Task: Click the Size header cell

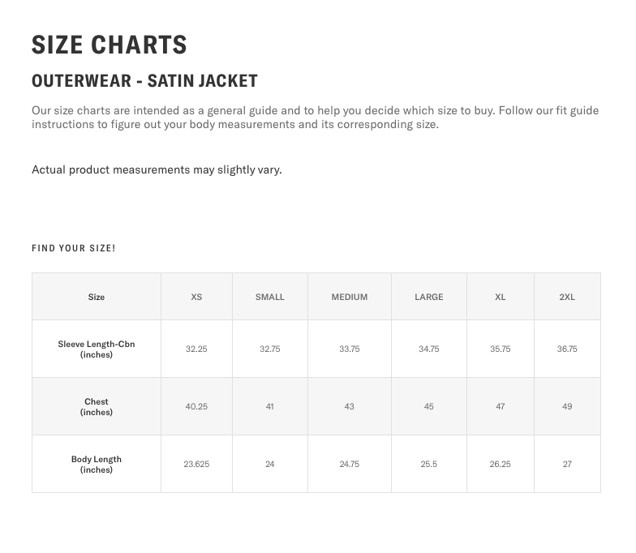Action: coord(97,297)
